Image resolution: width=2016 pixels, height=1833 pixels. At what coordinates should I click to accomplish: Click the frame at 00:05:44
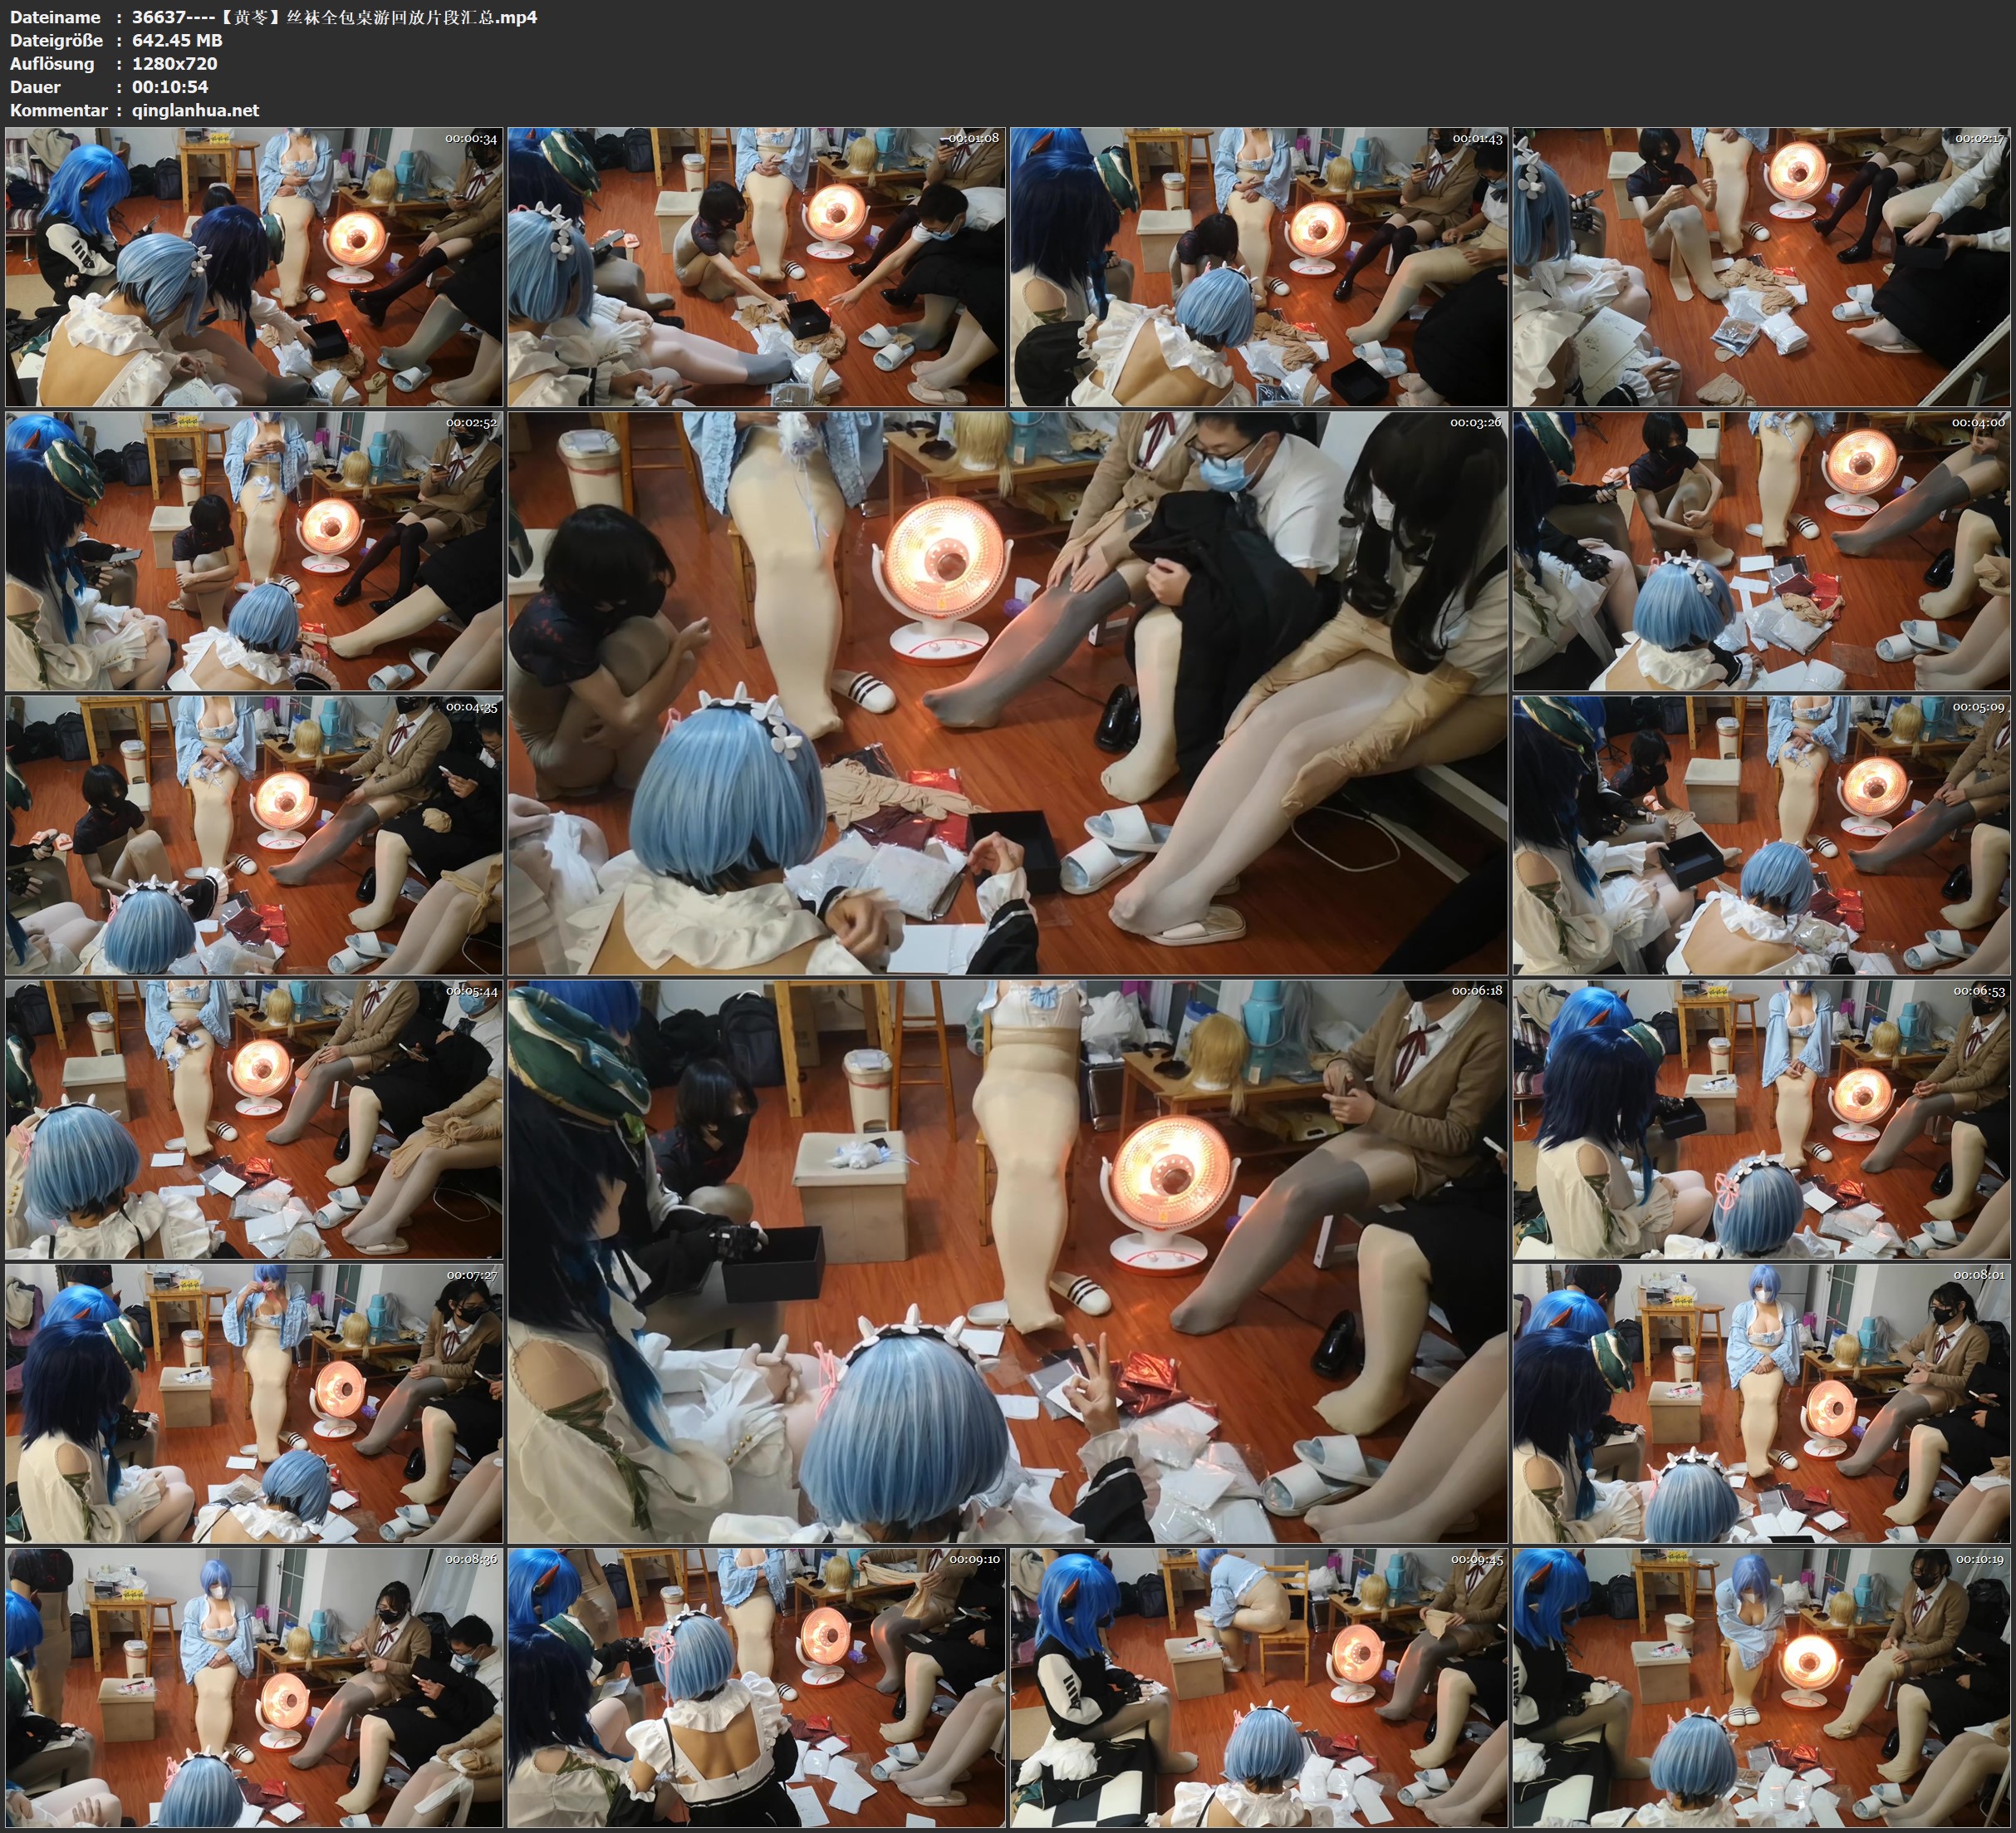coord(254,1118)
